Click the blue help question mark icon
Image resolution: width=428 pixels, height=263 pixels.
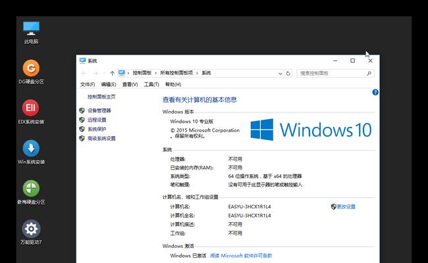pos(375,93)
